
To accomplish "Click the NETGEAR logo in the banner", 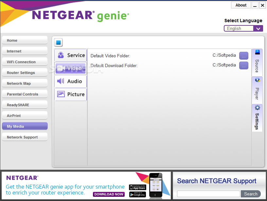I will click(x=22, y=178).
